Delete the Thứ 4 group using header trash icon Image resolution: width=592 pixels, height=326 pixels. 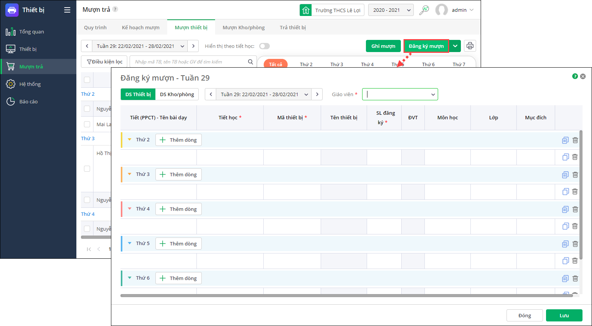click(x=575, y=209)
